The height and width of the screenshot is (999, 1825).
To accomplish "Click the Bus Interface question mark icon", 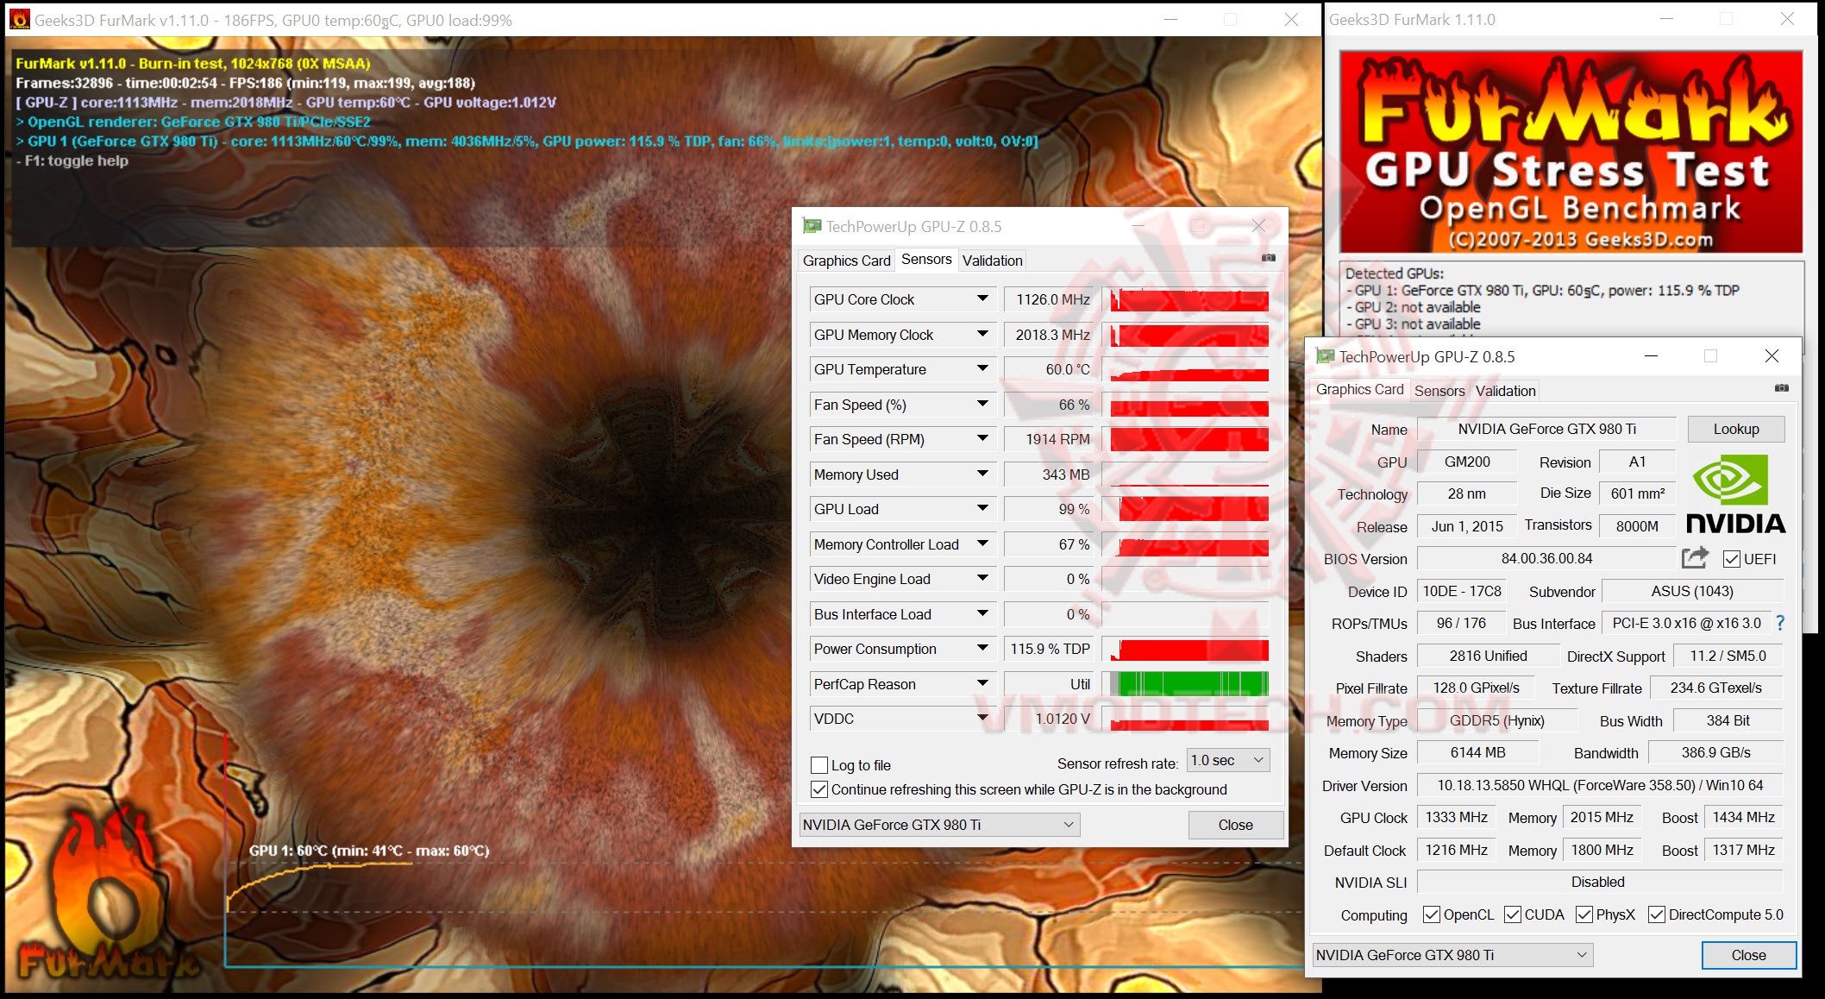I will [1780, 623].
